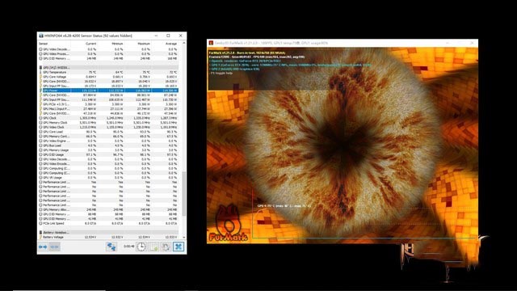517x291 pixels.
Task: Click the GPU chip icon on GPU header row
Action: coord(41,67)
